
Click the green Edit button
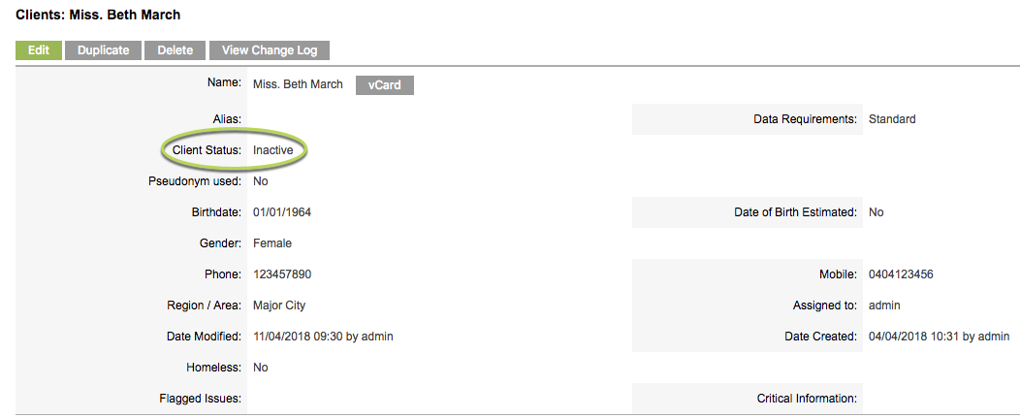[x=39, y=50]
